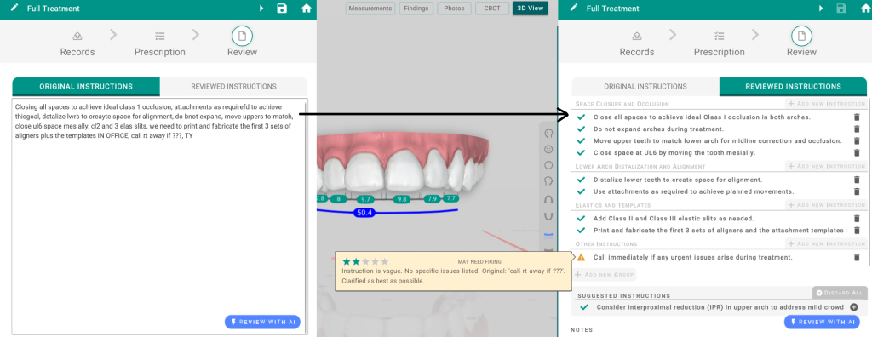Select left panel Reviewed Instructions tab
The image size is (872, 337).
[233, 86]
